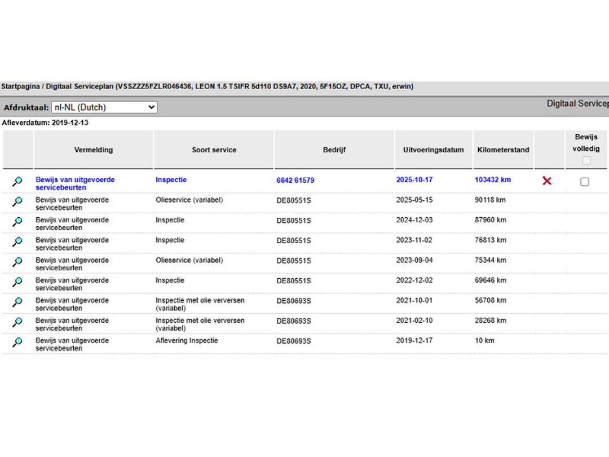This screenshot has width=609, height=457.
Task: Toggle the Bewijs volledig header checkbox
Action: tap(586, 161)
